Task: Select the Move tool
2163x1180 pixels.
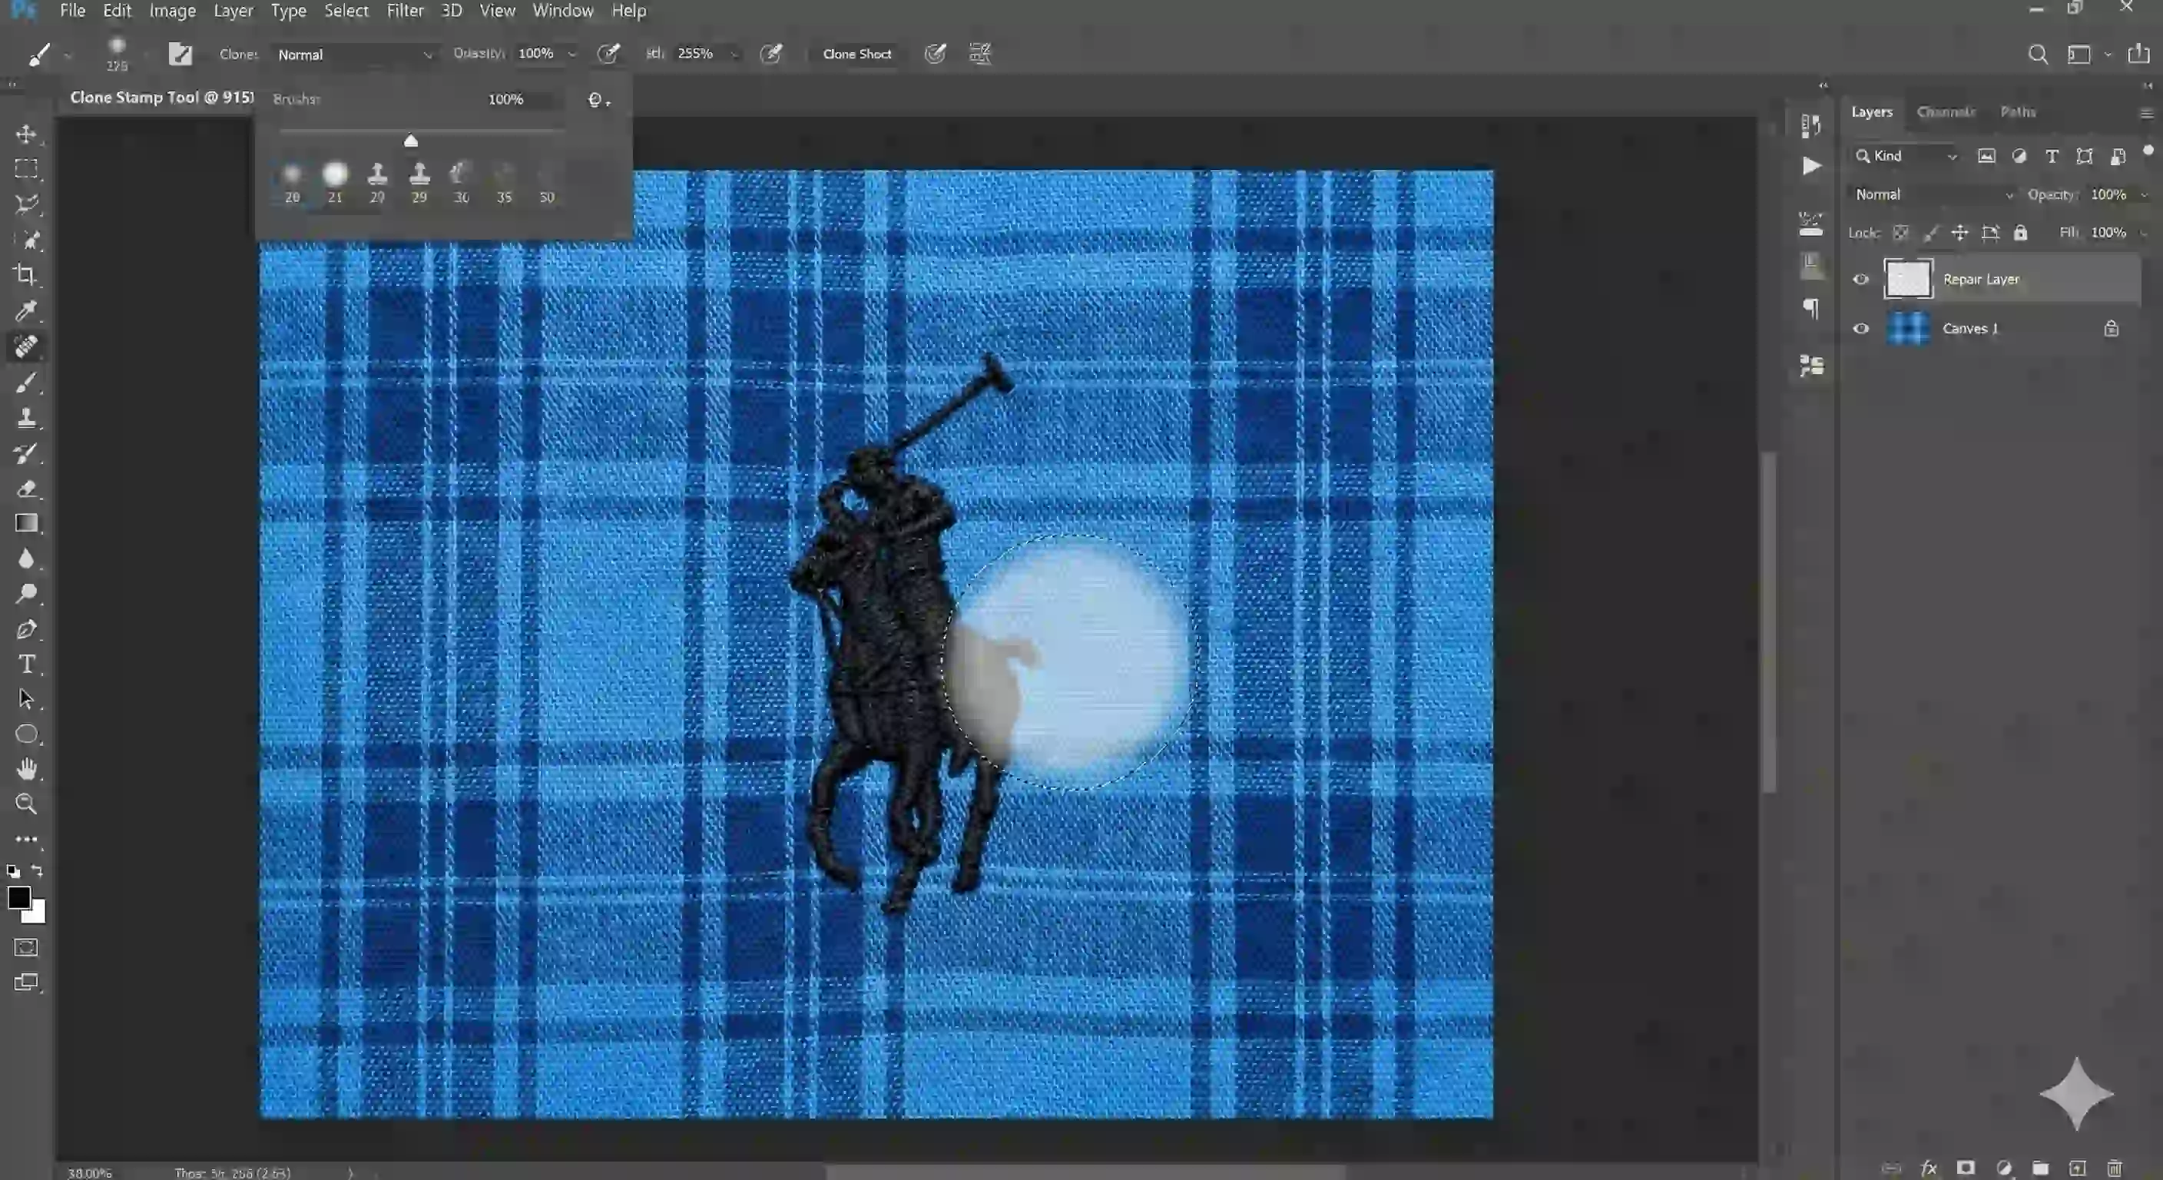Action: click(x=26, y=134)
